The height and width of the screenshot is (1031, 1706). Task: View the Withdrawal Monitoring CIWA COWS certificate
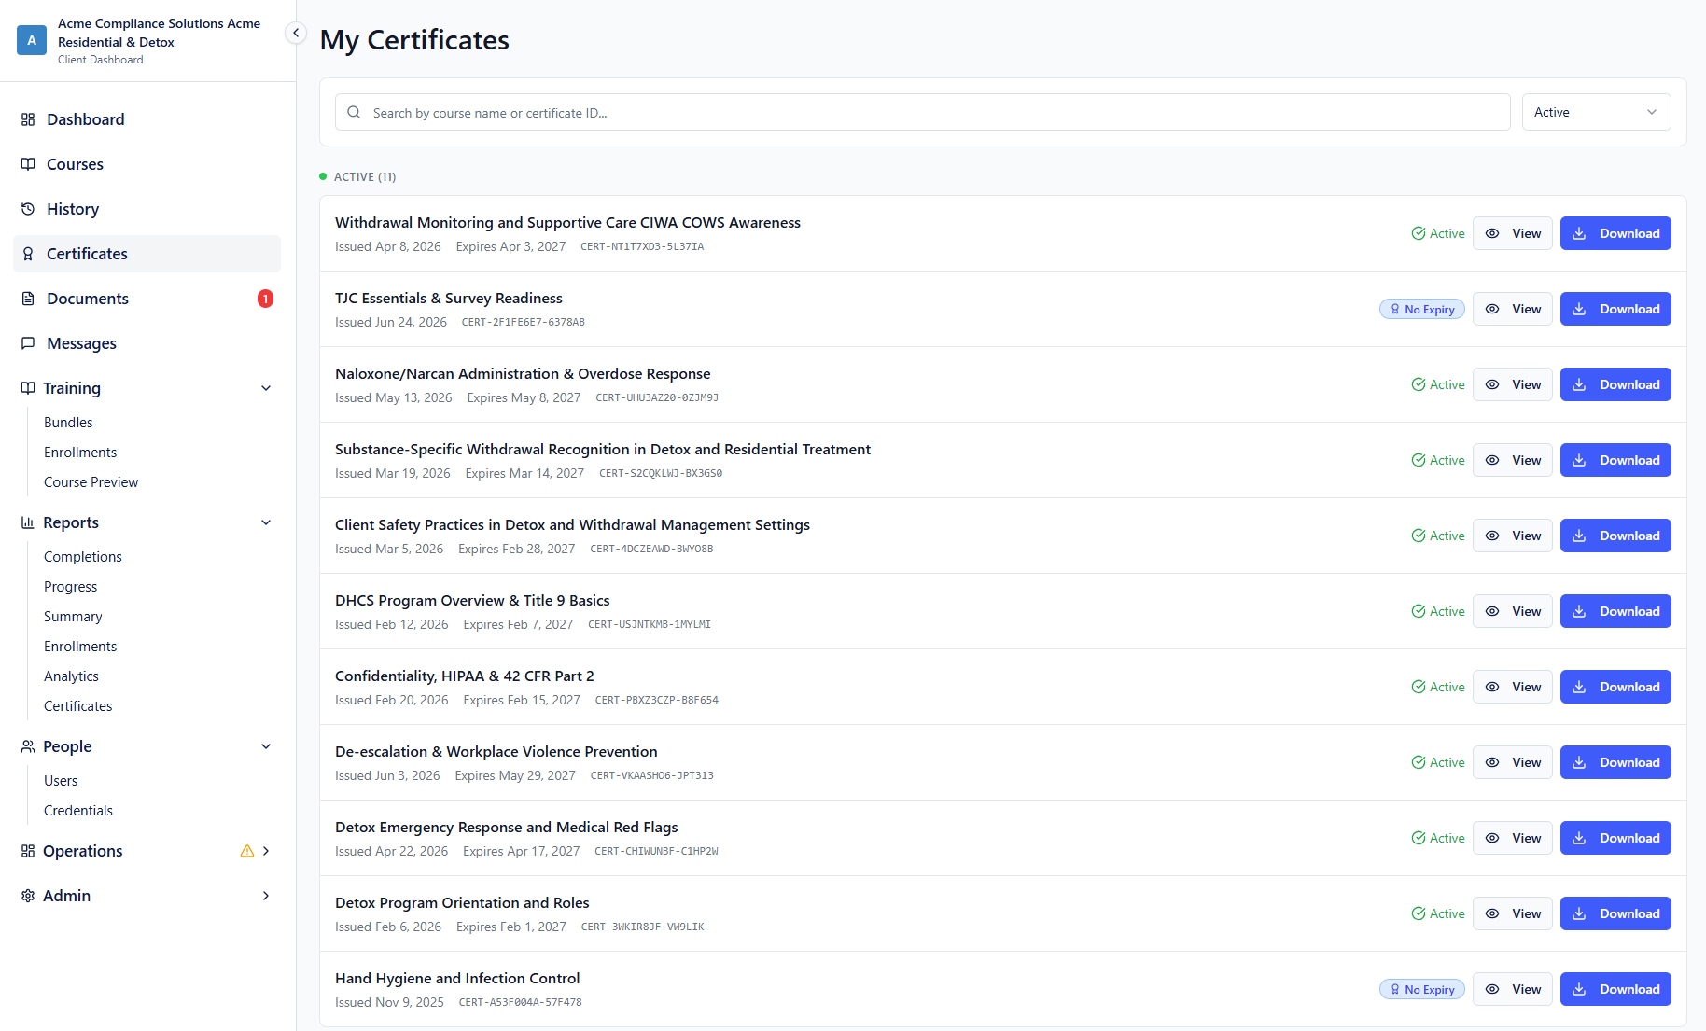(1513, 233)
